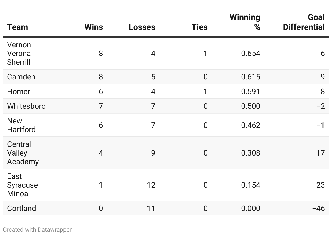Screen dimensions: 332x236
Task: Click the Camden team cell
Action: 21,77
